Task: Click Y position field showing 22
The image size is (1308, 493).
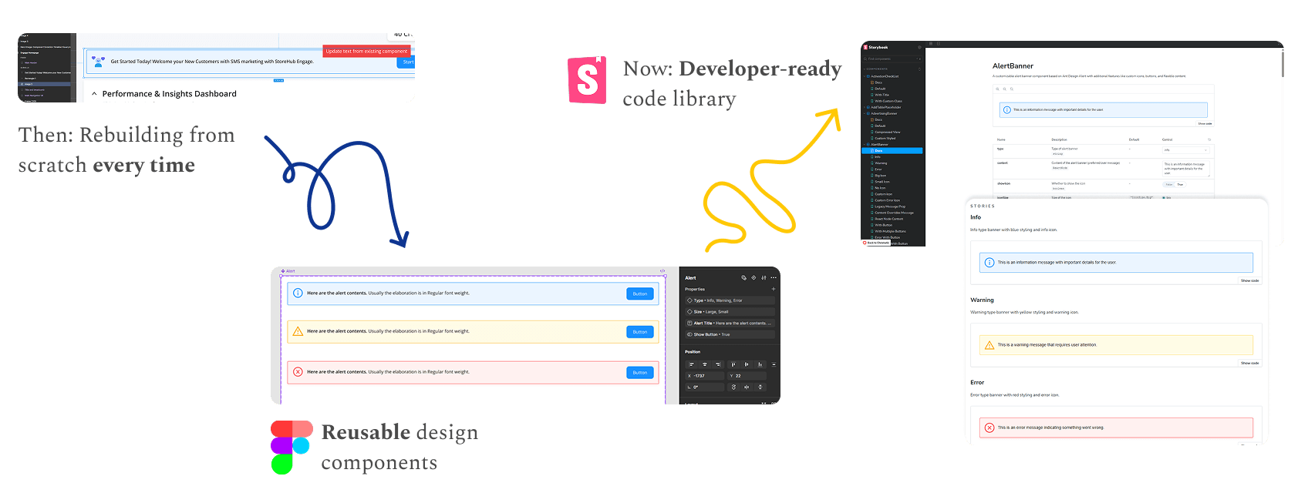Action: tap(747, 376)
